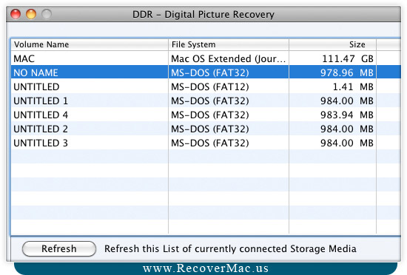Pick the UNTITLED 4 volume
Screen dimensions: 407x275
206,115
